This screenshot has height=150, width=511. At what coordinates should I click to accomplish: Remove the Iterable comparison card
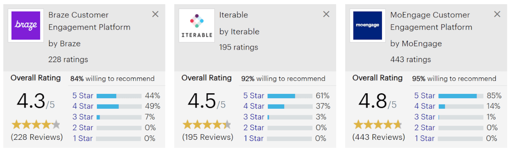(x=326, y=14)
